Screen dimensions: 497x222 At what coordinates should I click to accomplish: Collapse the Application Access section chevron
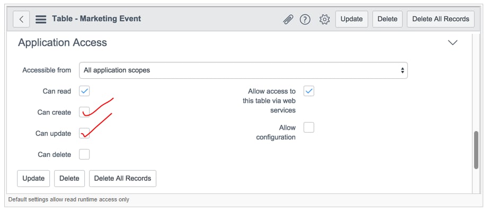[452, 42]
